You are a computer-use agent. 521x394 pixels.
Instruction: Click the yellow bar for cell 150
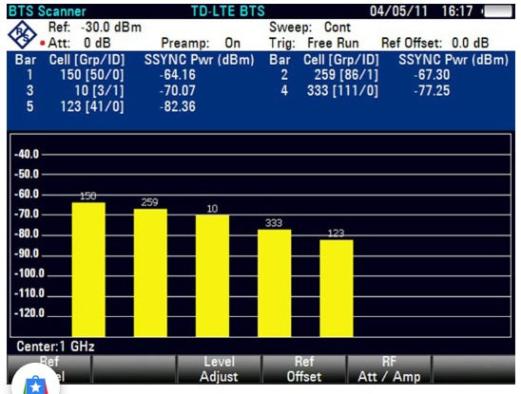(x=88, y=270)
